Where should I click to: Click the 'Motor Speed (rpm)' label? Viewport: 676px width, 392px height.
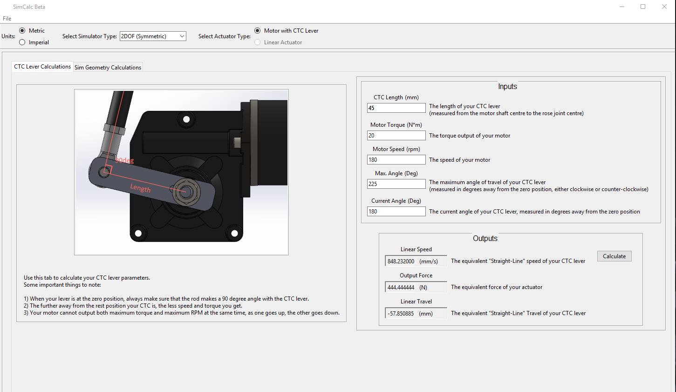396,149
